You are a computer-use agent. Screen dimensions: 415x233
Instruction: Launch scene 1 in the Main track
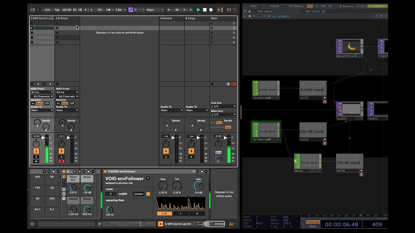point(212,23)
